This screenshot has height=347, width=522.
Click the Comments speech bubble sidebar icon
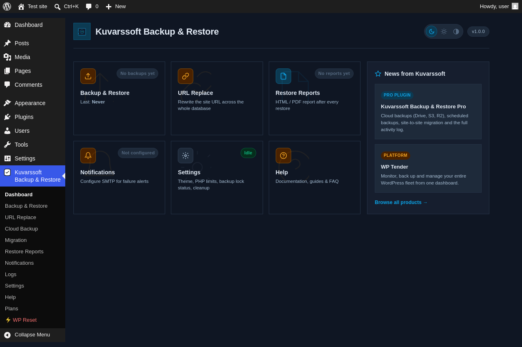[x=7, y=85]
